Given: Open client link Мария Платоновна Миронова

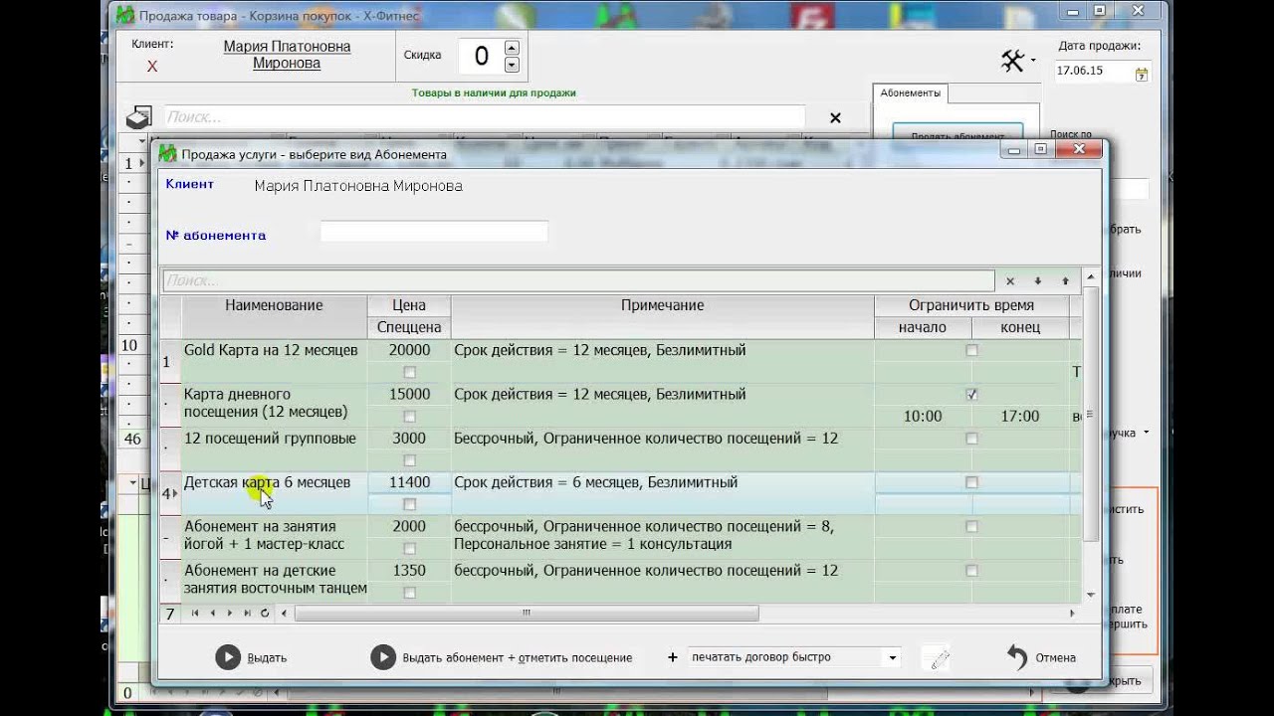Looking at the screenshot, I should pyautogui.click(x=287, y=55).
